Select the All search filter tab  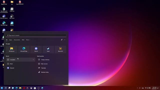pyautogui.click(x=6, y=40)
